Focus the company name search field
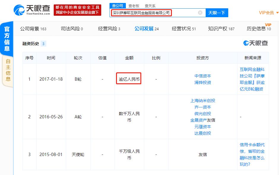 click(x=158, y=13)
